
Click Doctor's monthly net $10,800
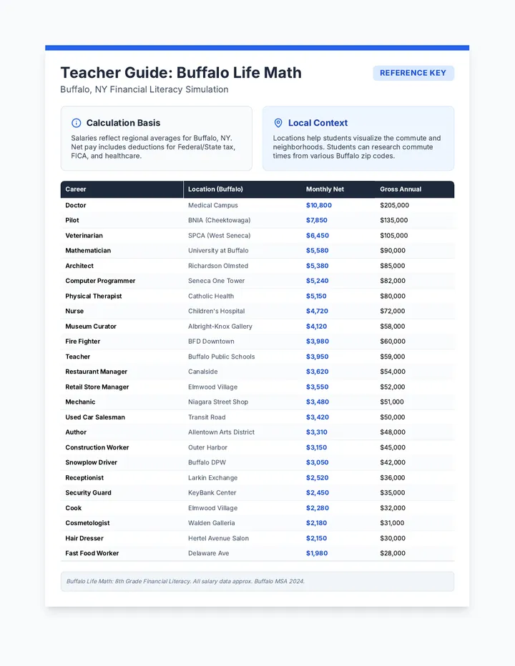[x=319, y=205]
